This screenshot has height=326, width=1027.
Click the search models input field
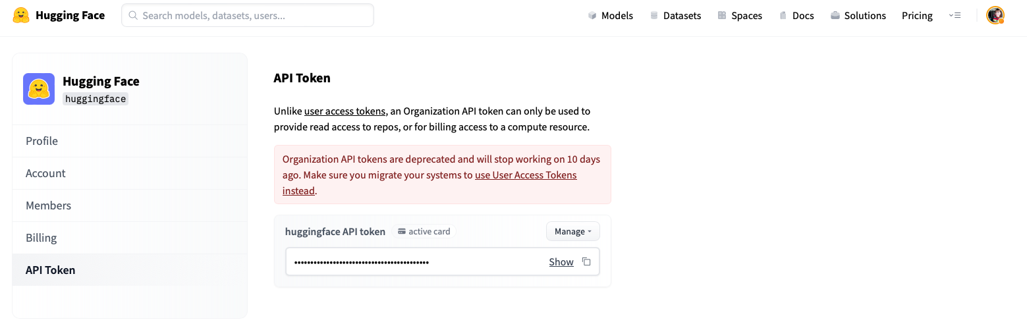pyautogui.click(x=248, y=15)
